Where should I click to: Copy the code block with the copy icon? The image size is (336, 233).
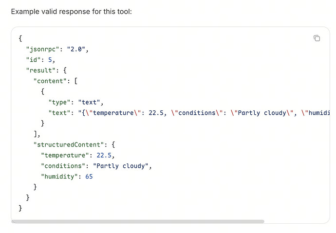point(317,38)
